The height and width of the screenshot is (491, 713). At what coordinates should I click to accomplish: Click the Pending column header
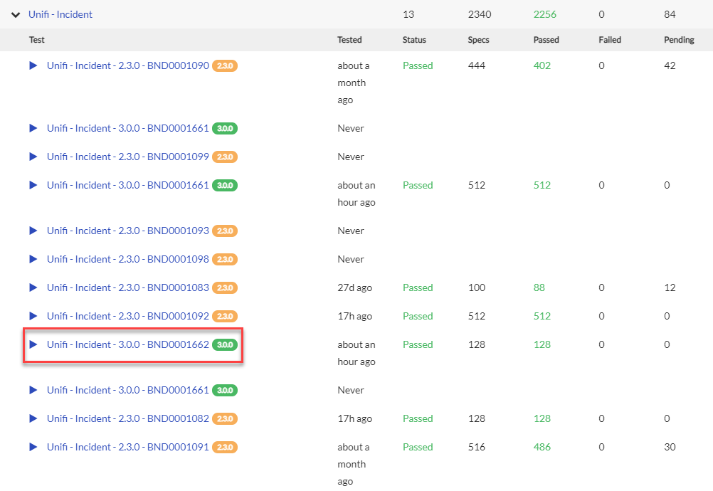(x=679, y=40)
